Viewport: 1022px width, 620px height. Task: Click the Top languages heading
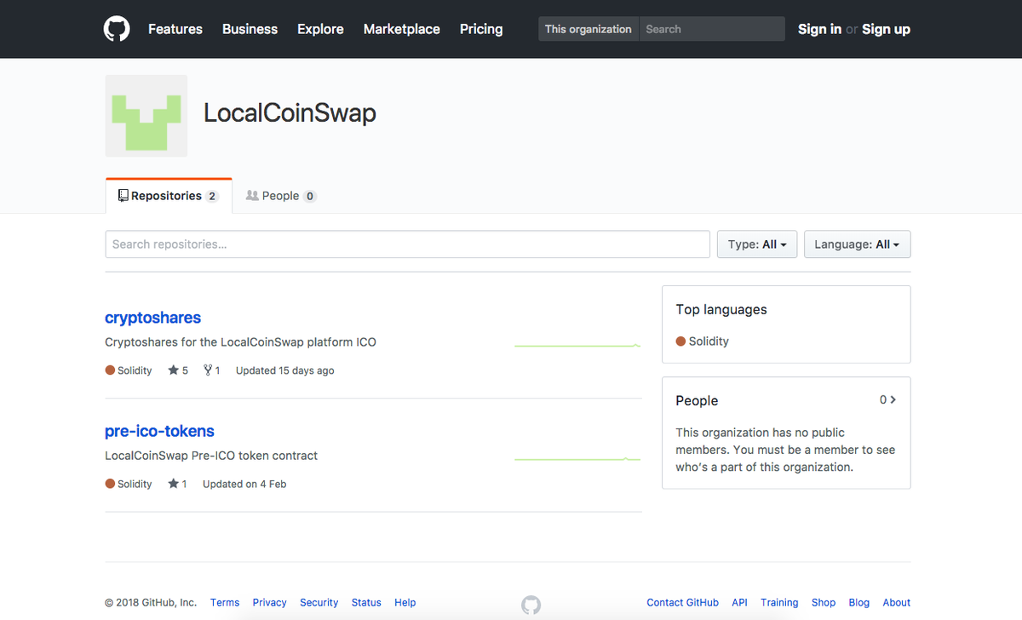click(x=721, y=310)
